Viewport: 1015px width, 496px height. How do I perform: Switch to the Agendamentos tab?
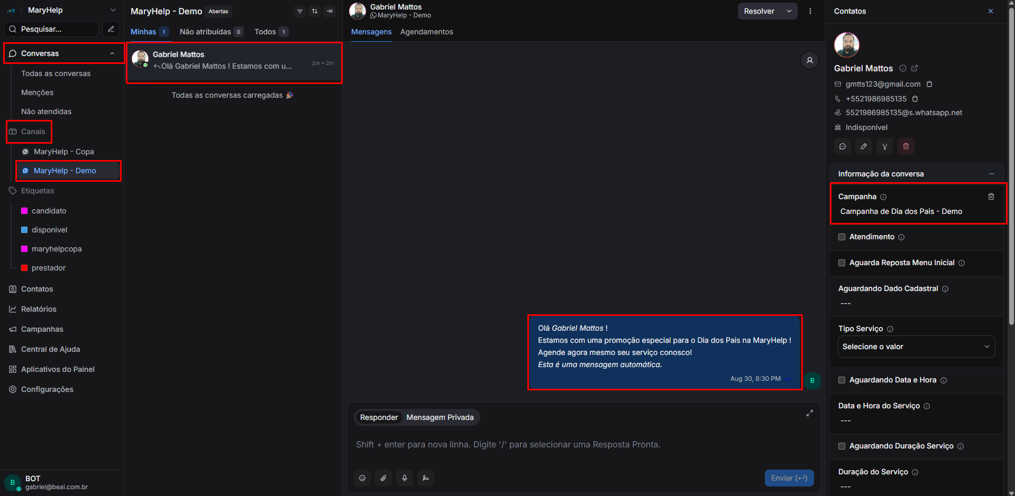coord(426,32)
